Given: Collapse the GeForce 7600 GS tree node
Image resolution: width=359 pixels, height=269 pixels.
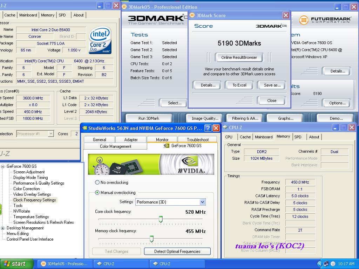Looking at the screenshot, I should pos(2,166).
